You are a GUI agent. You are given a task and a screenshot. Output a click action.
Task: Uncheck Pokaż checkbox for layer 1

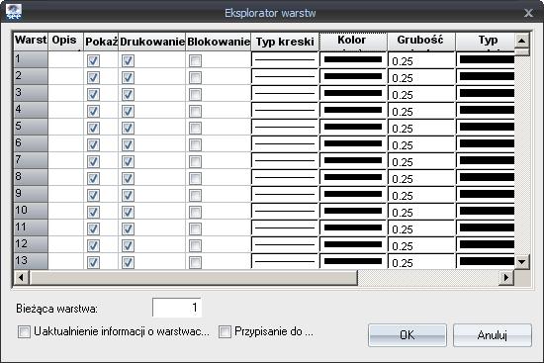point(93,61)
